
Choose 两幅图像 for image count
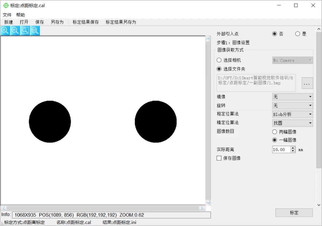(275, 132)
